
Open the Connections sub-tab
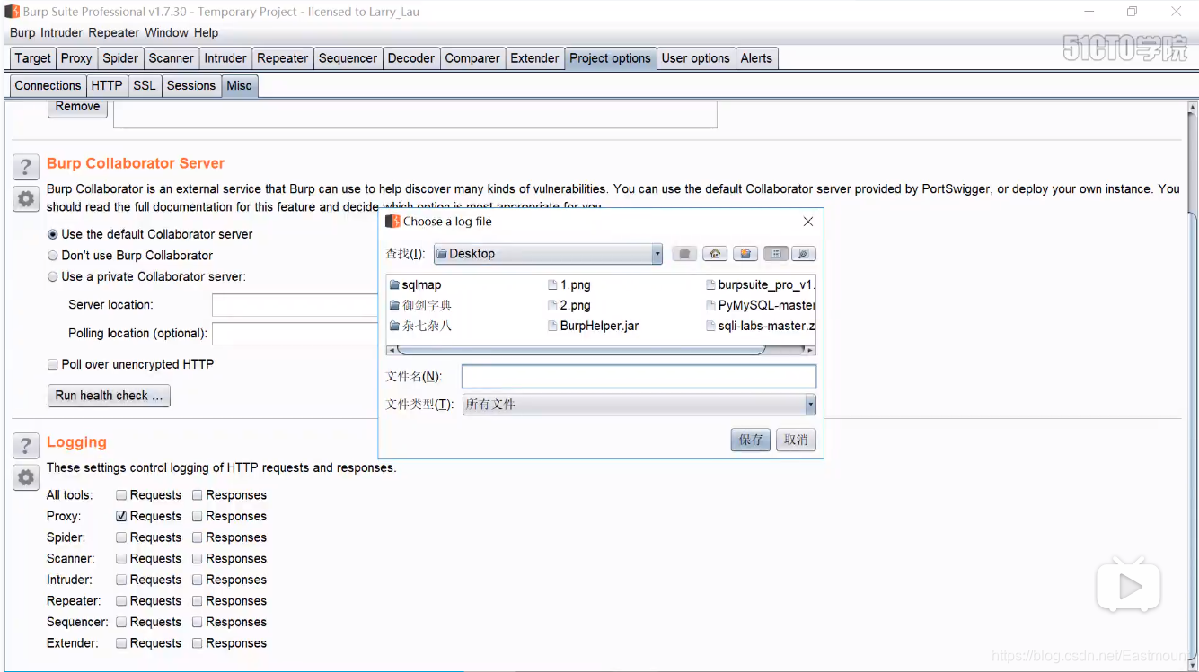(48, 85)
